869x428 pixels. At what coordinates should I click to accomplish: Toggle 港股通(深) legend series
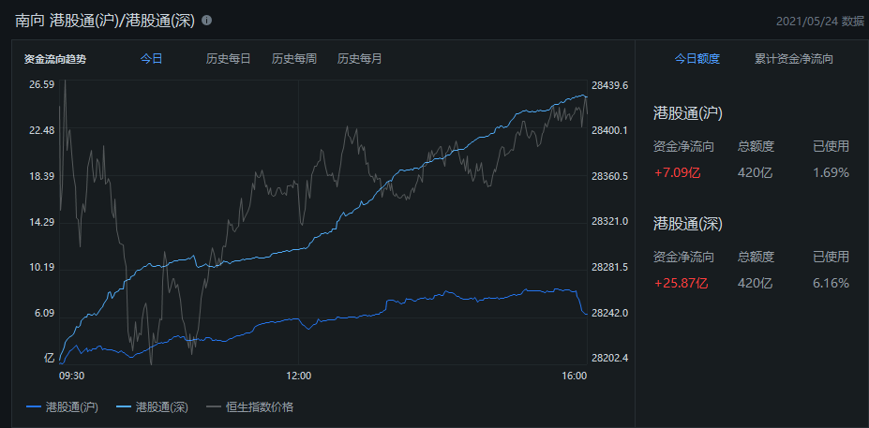click(x=153, y=407)
